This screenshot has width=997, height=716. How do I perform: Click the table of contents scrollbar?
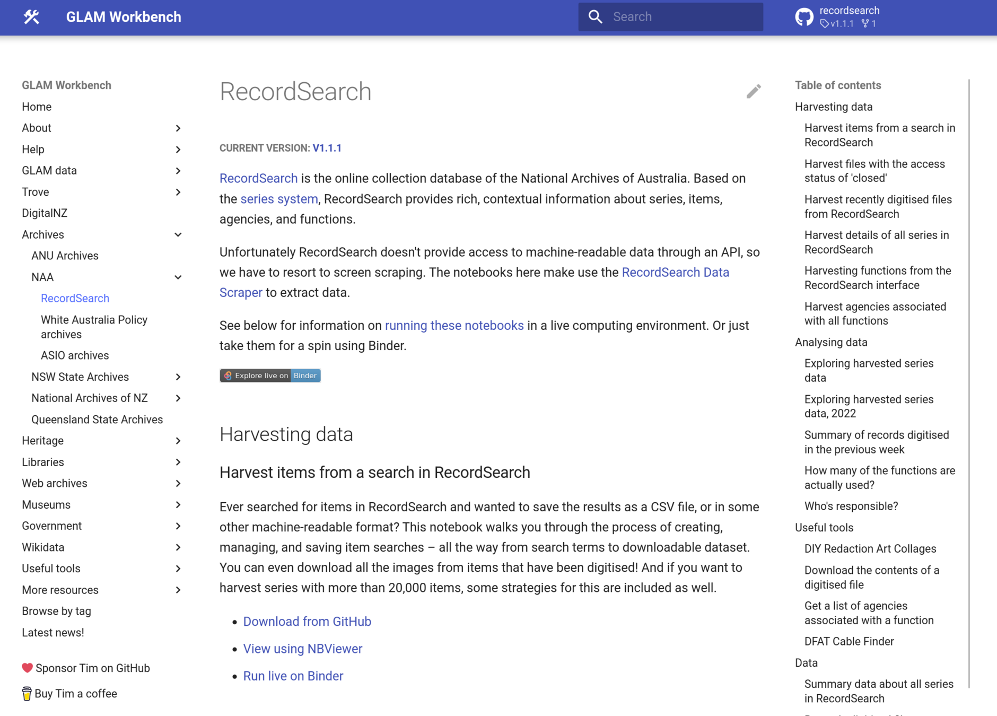[x=969, y=383]
